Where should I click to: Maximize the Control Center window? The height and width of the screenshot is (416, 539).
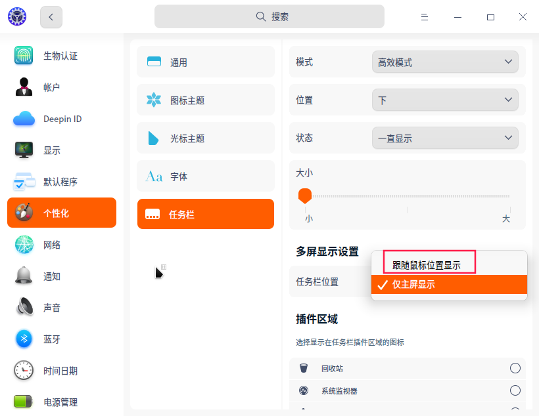[x=490, y=17]
